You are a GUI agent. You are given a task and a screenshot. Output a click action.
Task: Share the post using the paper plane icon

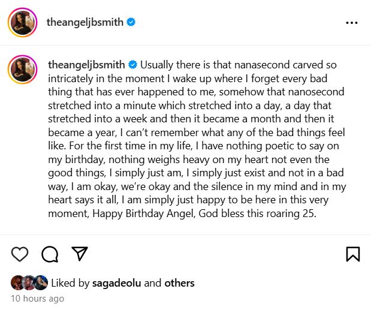79,254
